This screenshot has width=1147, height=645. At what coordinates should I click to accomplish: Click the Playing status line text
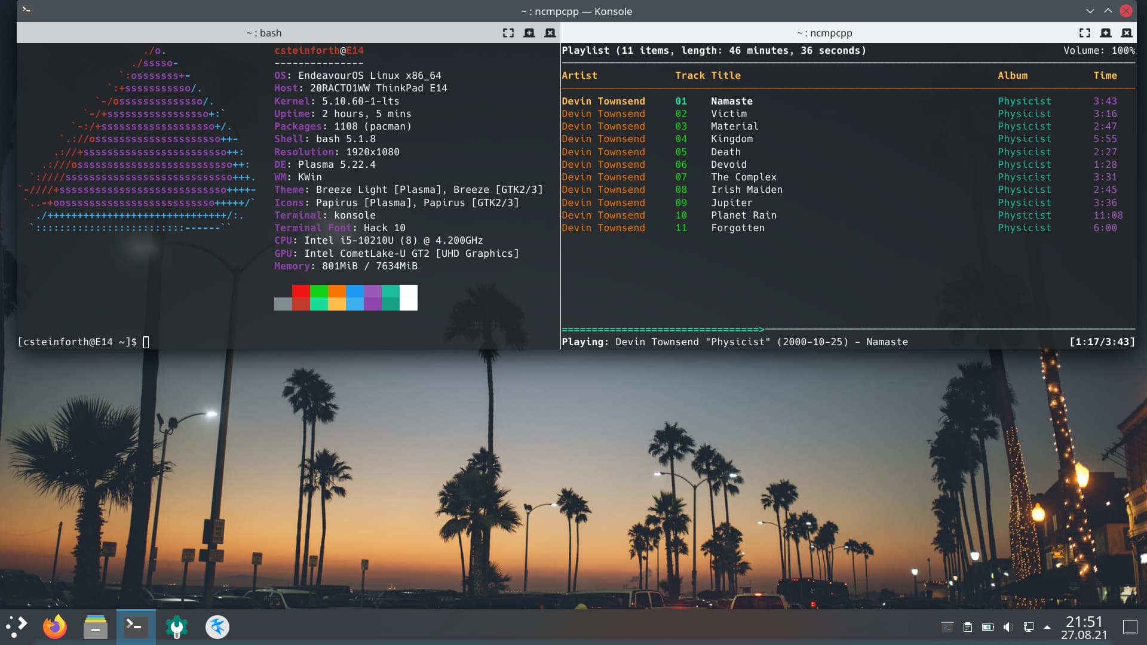735,342
